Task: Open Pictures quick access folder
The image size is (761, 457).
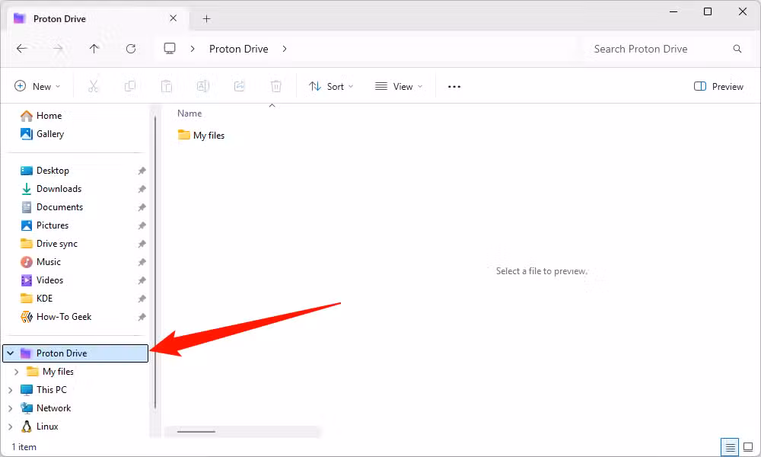Action: point(53,225)
